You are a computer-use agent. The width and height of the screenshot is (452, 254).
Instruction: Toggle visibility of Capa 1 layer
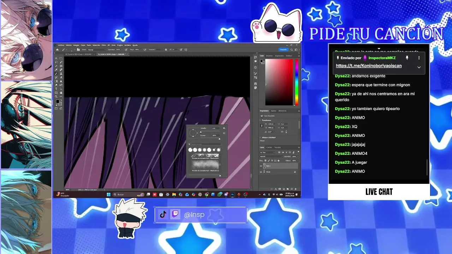click(x=261, y=166)
